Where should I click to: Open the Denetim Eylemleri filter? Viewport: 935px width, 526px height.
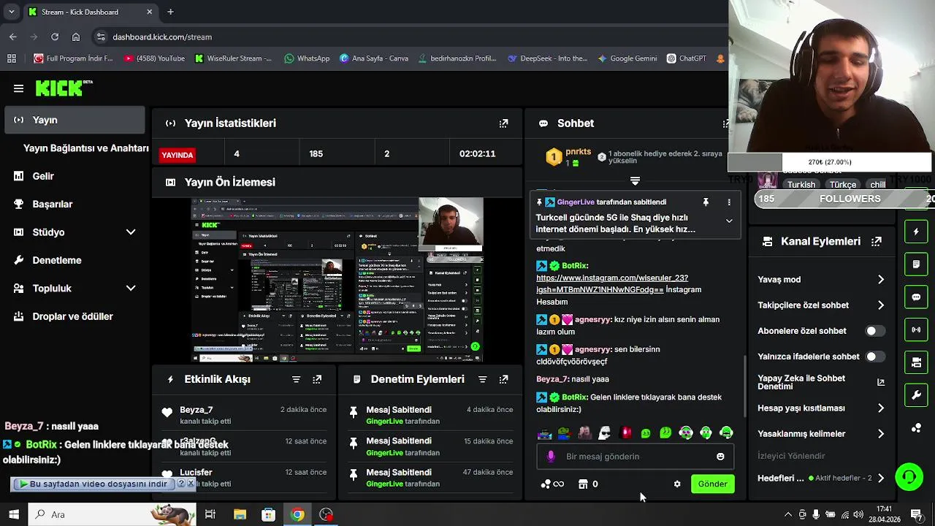point(482,379)
